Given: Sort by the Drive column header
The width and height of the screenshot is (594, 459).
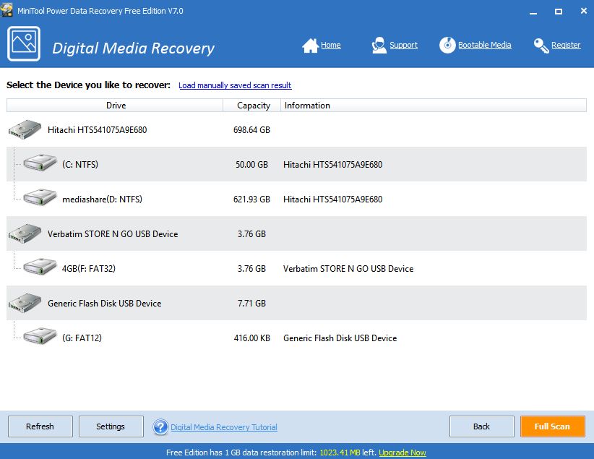Looking at the screenshot, I should coord(116,106).
